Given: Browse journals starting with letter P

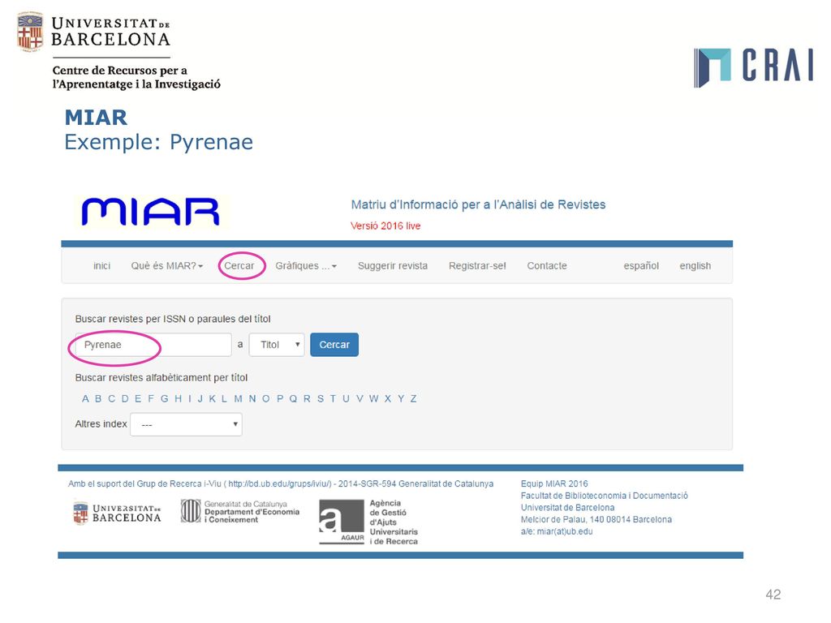Looking at the screenshot, I should [280, 399].
